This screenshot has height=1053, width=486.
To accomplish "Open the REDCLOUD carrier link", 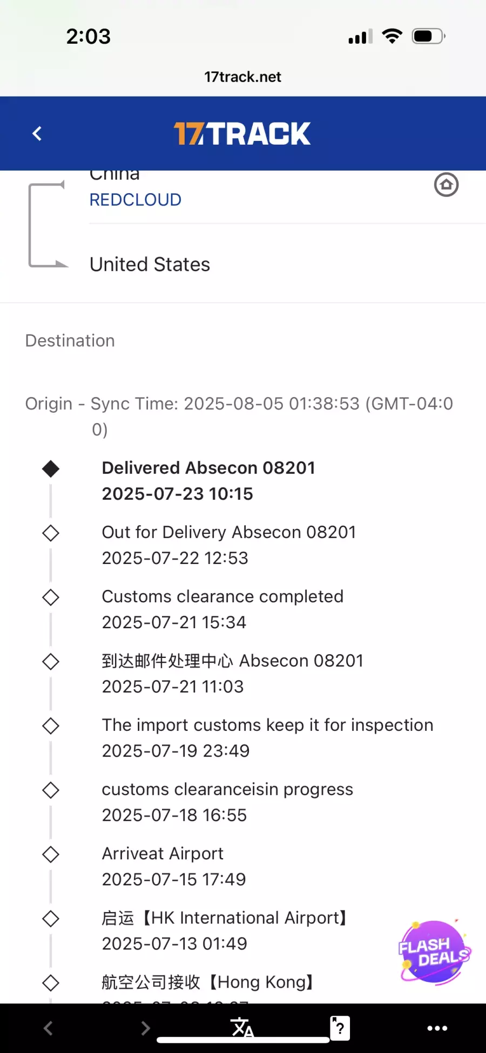I will click(x=135, y=200).
